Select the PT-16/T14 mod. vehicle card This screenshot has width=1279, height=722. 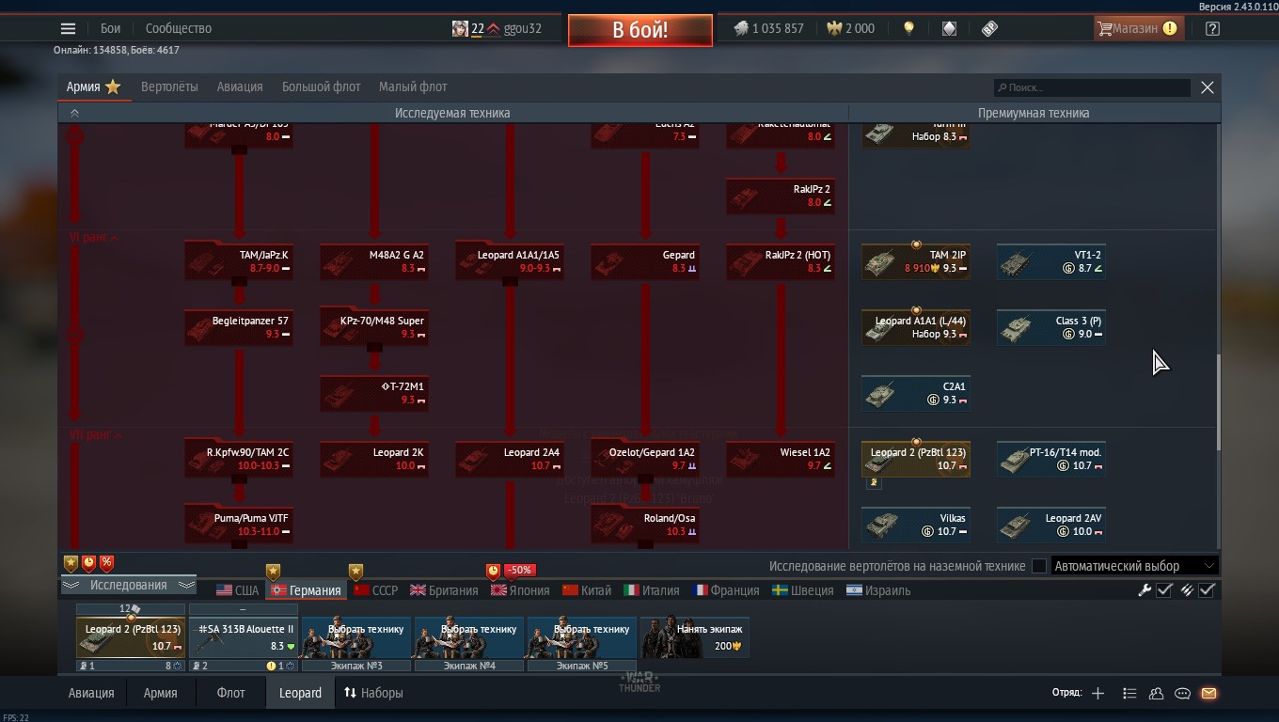(x=1051, y=459)
